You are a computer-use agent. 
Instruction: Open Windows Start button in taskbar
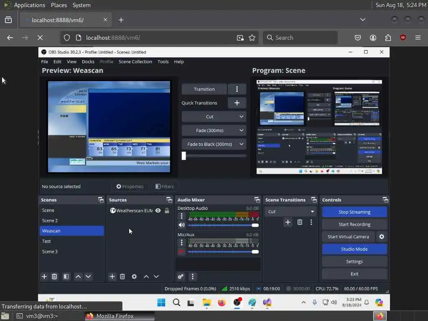pyautogui.click(x=161, y=303)
